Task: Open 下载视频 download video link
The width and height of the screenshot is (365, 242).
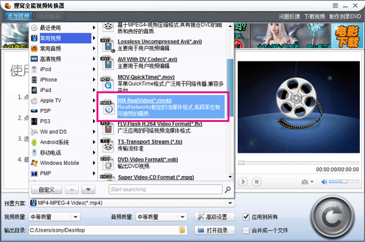Action: click(315, 16)
